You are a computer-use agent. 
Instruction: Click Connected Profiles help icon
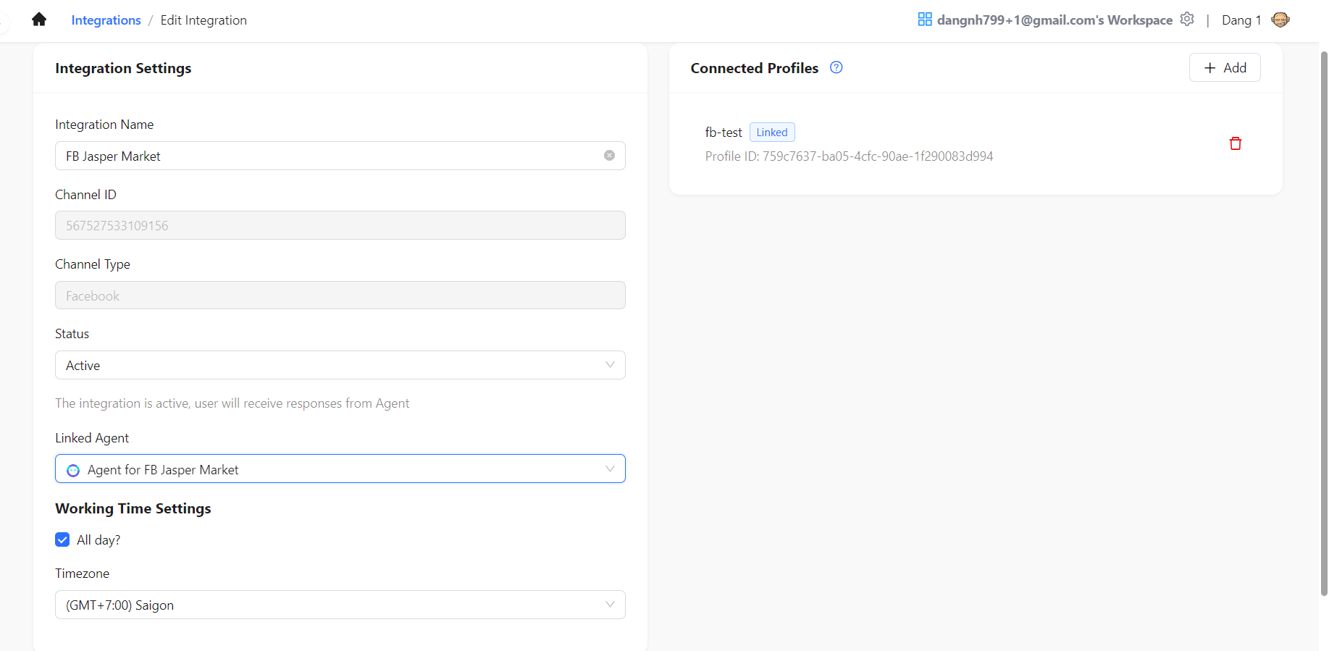coord(836,67)
